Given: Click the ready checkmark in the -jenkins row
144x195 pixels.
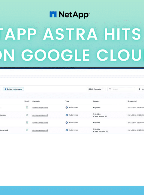Looking at the screenshot, I should 27,115.
